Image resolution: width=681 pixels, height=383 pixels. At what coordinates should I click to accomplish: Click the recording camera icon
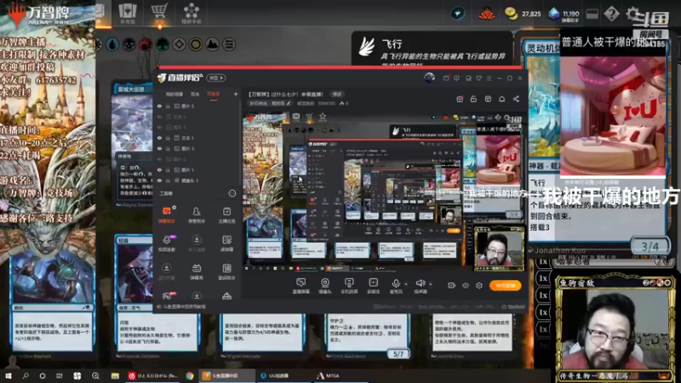pos(452,285)
